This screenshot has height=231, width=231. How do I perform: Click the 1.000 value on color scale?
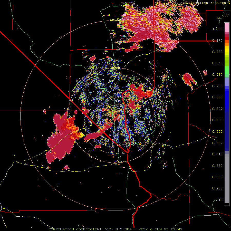[217, 29]
